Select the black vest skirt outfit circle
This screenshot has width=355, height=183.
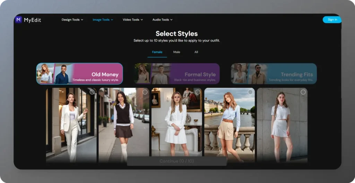(145, 92)
